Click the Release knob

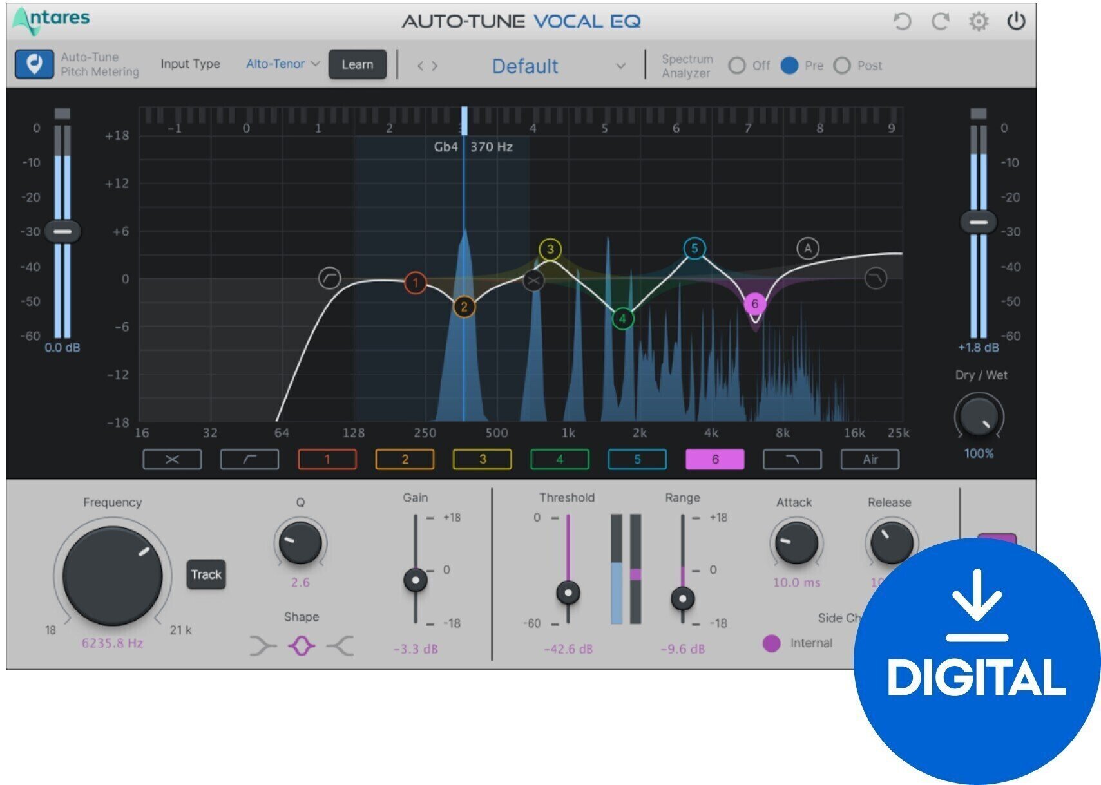point(892,543)
